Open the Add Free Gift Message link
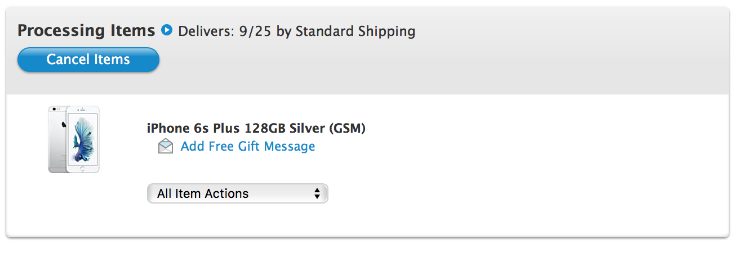 [x=248, y=147]
